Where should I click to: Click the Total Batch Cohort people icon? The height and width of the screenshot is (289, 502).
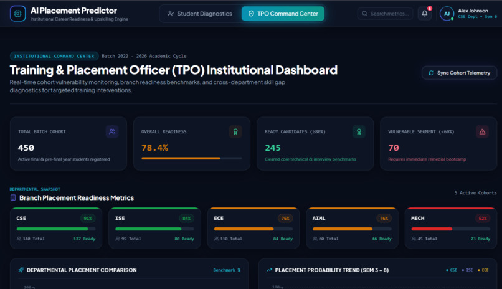tap(112, 131)
